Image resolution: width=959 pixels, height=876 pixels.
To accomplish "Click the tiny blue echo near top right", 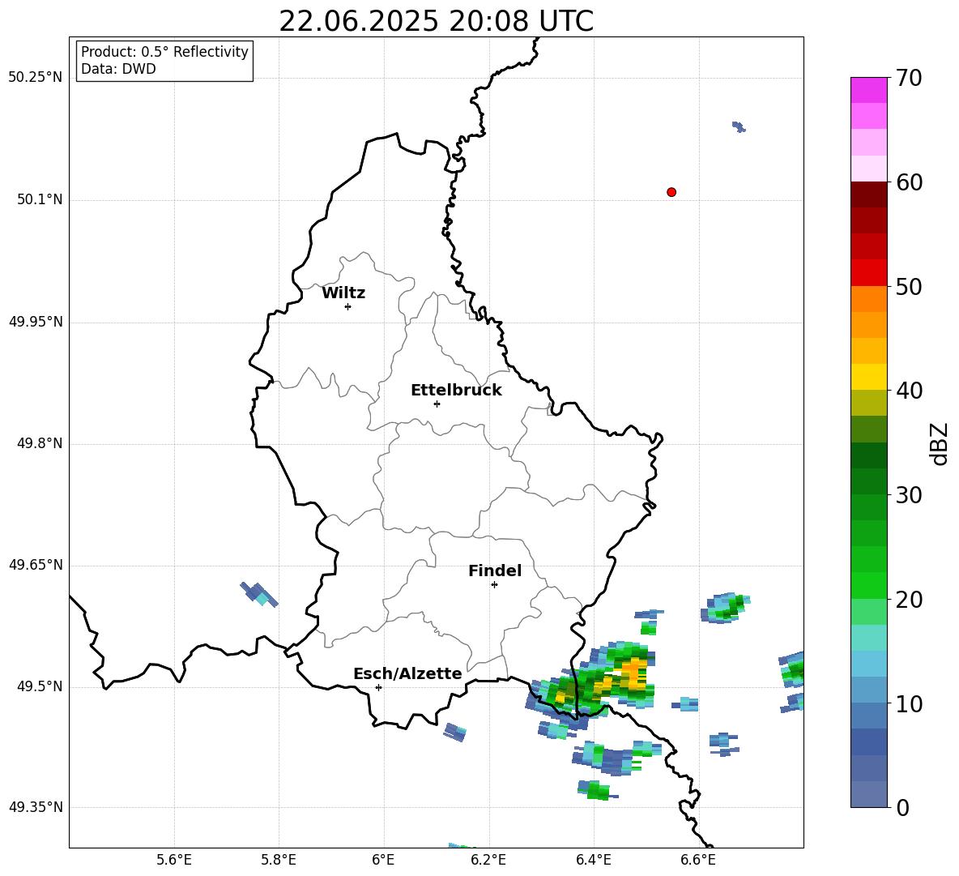I will coord(739,126).
